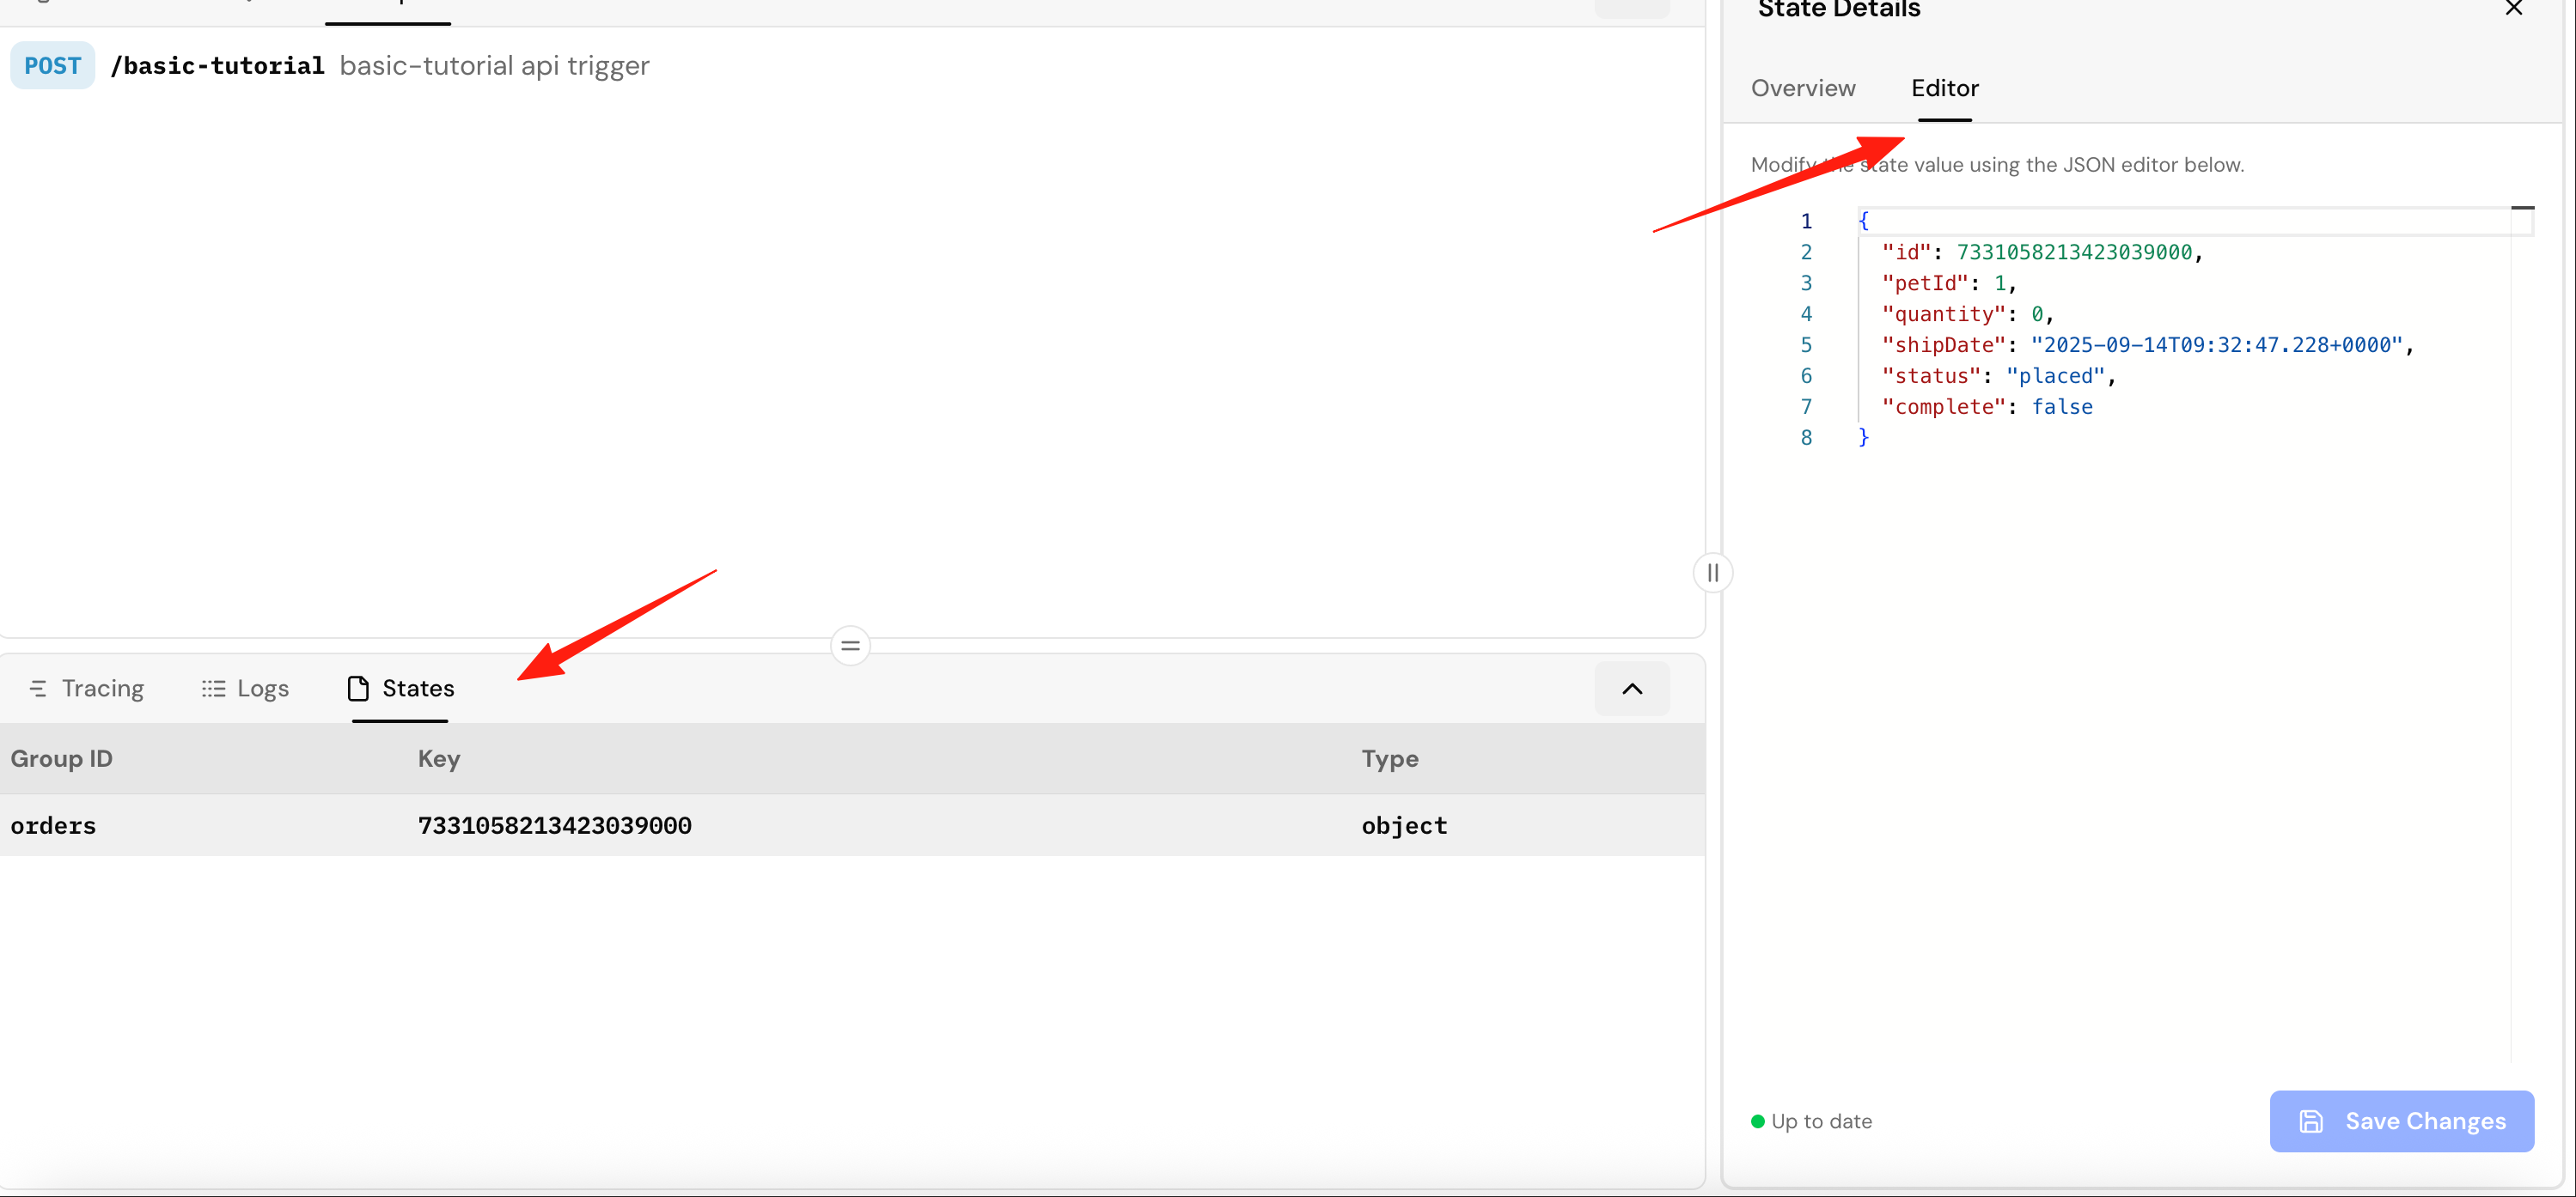Place cursor on the "id" line in editor
The width and height of the screenshot is (2576, 1197).
tap(2042, 252)
